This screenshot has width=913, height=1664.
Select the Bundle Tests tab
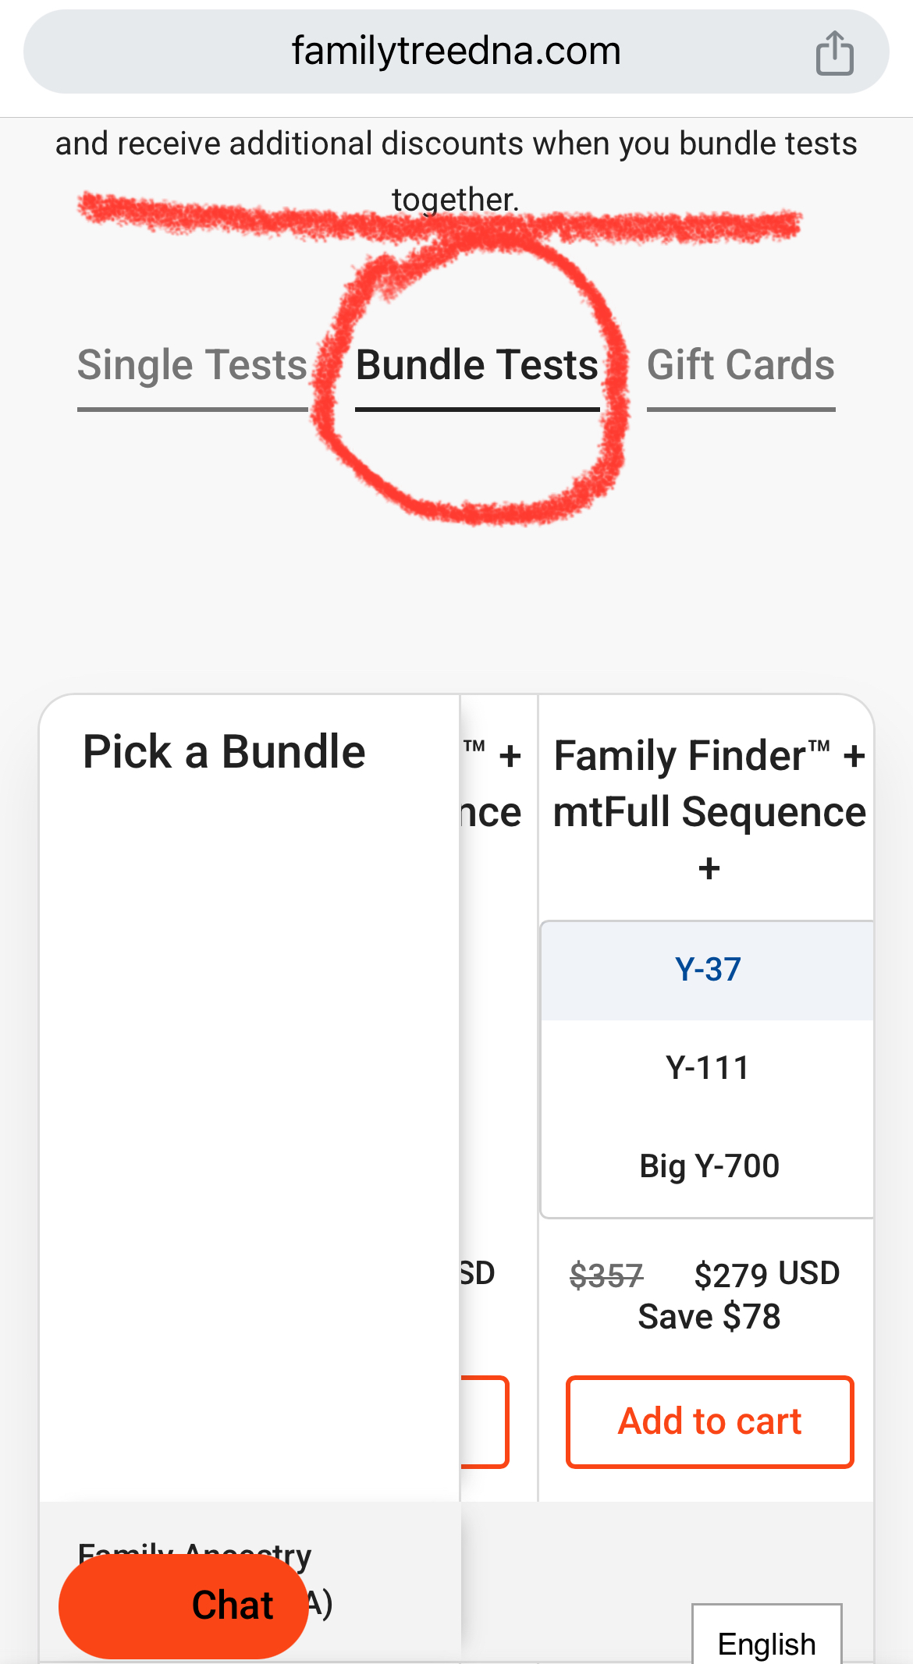coord(477,365)
